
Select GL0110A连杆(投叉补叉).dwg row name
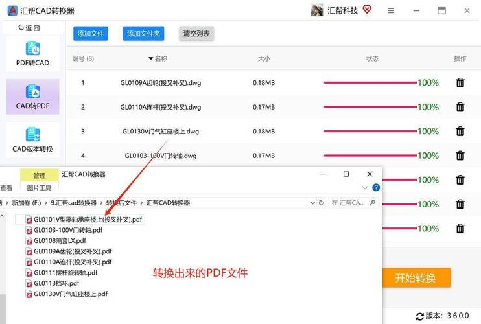[x=161, y=107]
